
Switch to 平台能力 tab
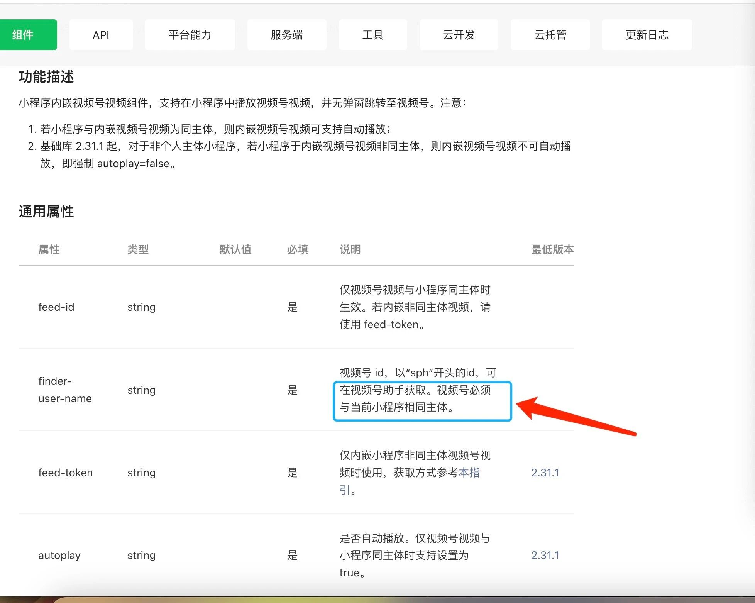190,35
